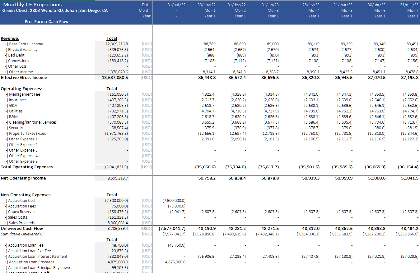
Task: Select the Pro- Forma Cash Flows header
Action: point(48,22)
